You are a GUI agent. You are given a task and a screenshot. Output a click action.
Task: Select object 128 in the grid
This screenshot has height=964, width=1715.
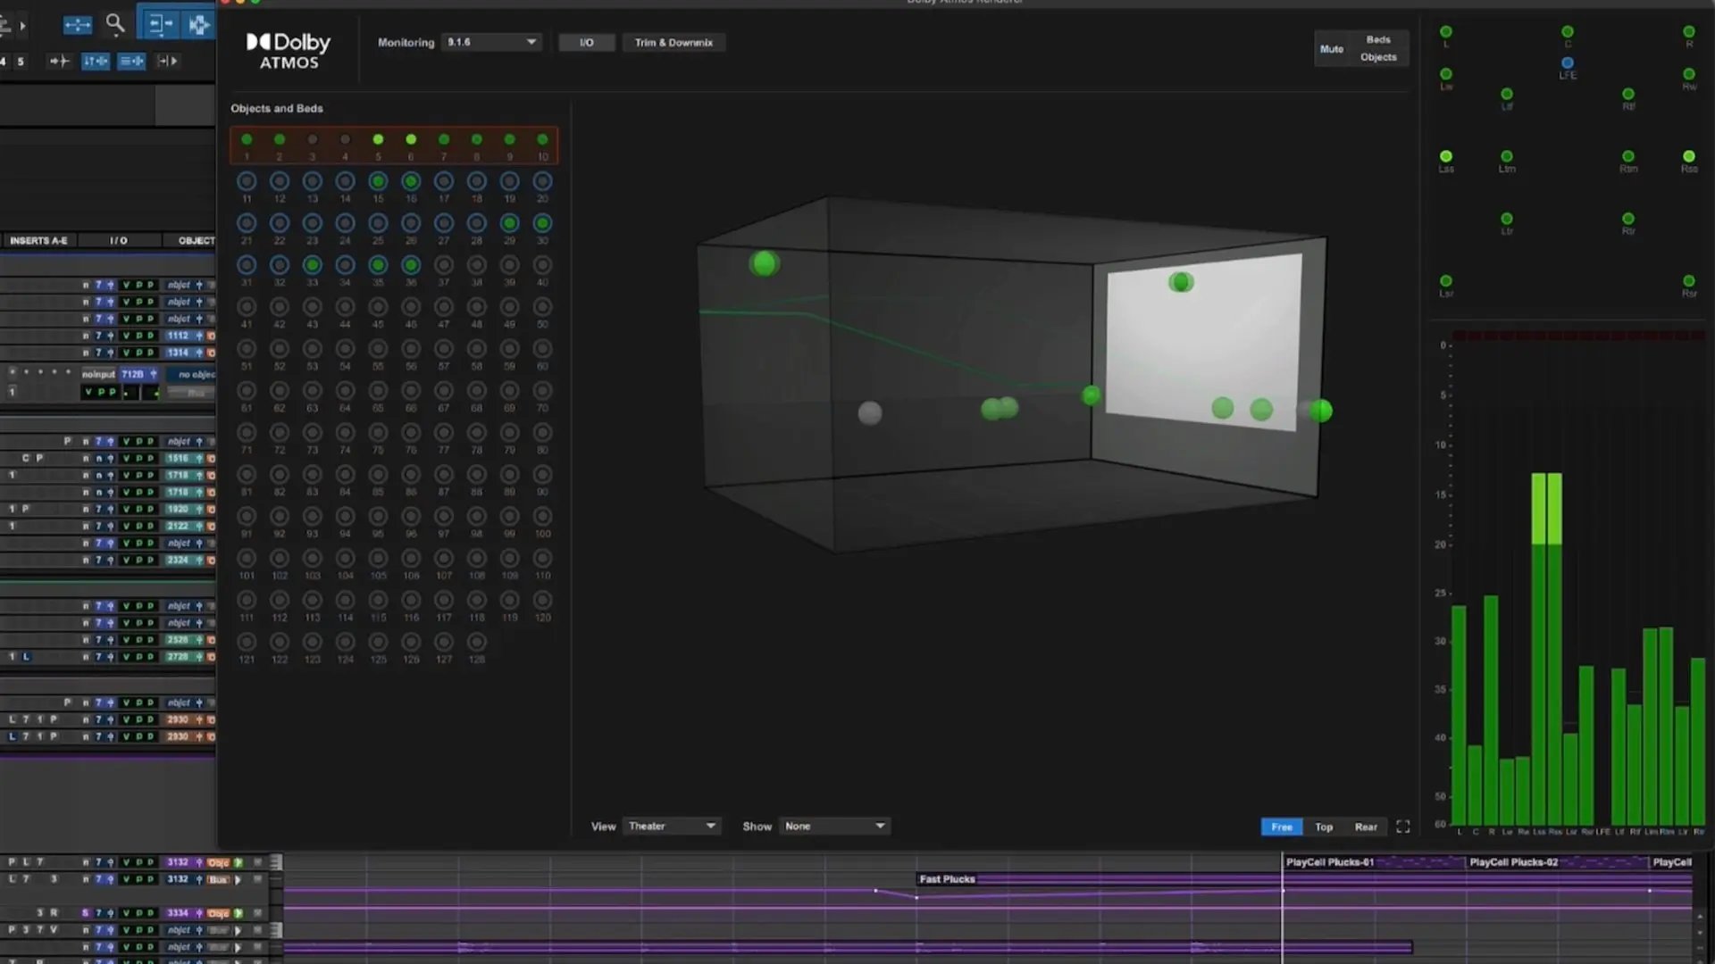tap(477, 642)
